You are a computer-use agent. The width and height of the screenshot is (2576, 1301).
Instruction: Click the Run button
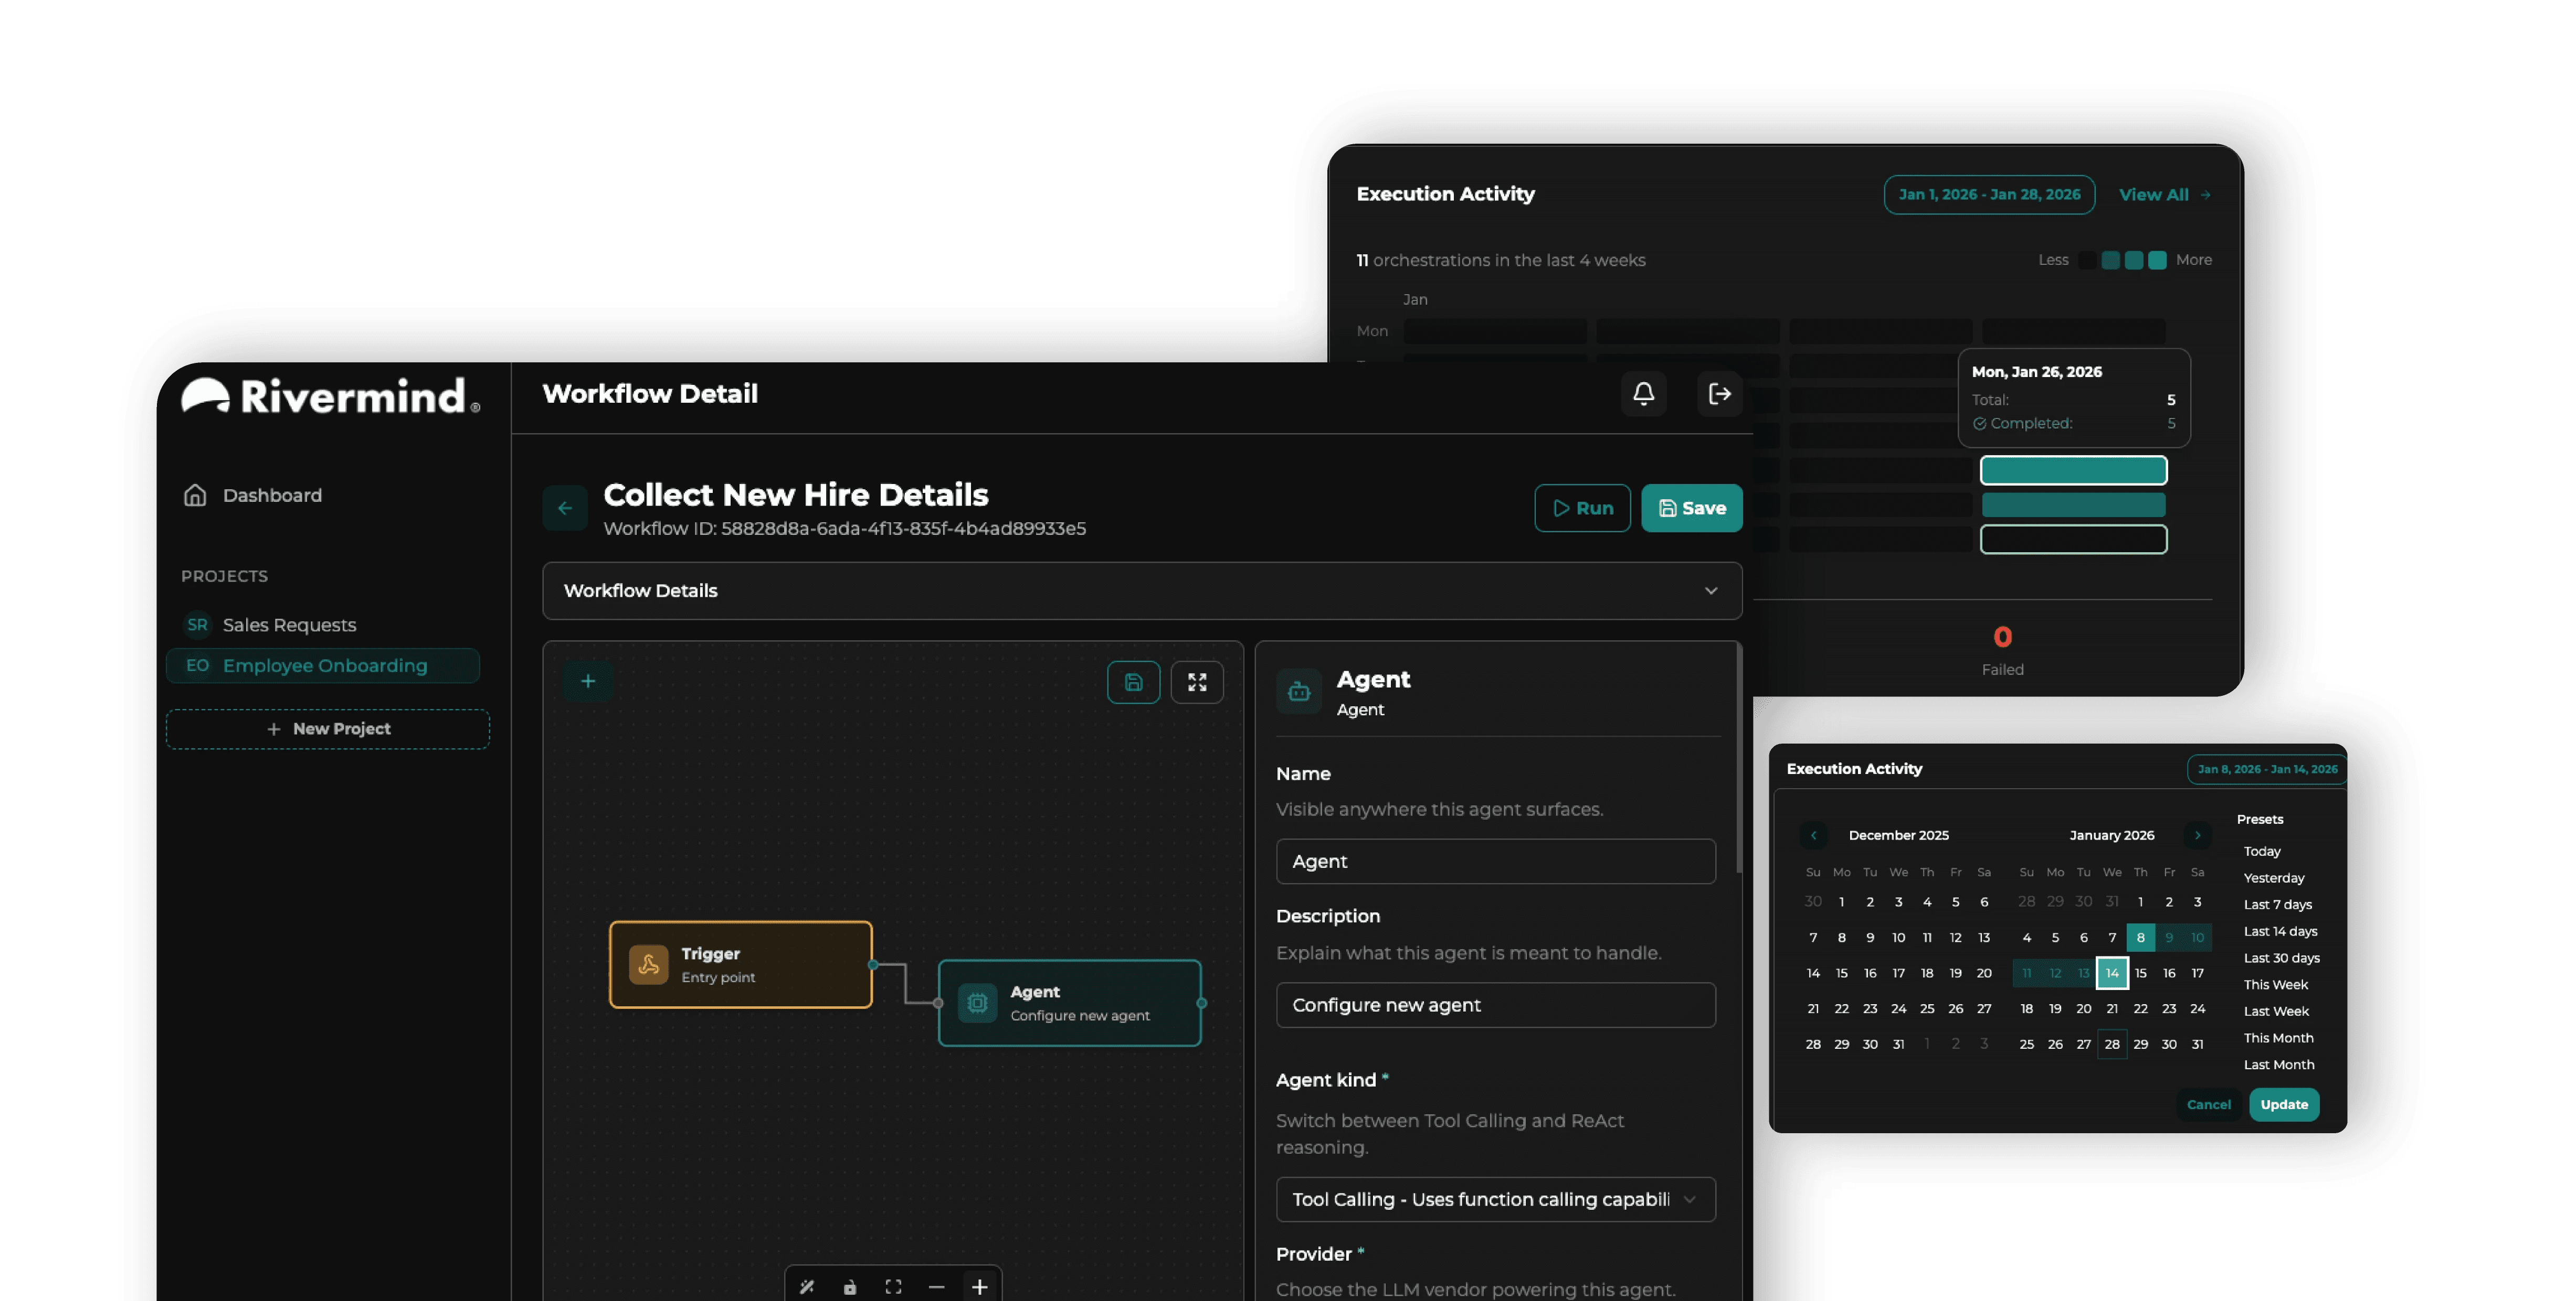tap(1582, 509)
